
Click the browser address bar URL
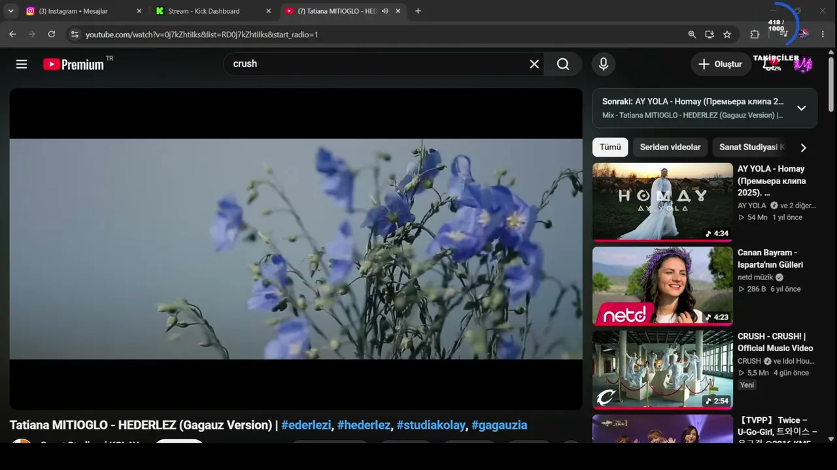coord(201,34)
